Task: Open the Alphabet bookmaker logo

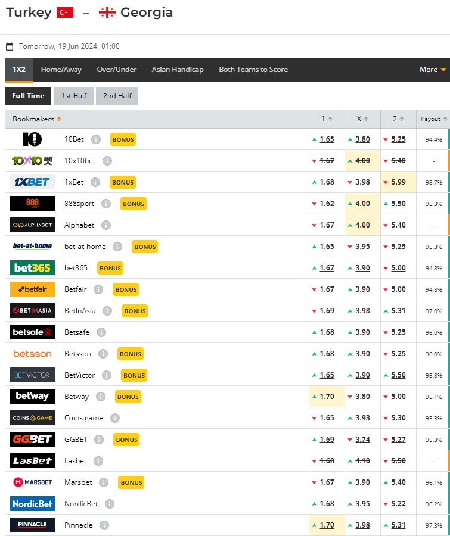Action: click(x=32, y=225)
